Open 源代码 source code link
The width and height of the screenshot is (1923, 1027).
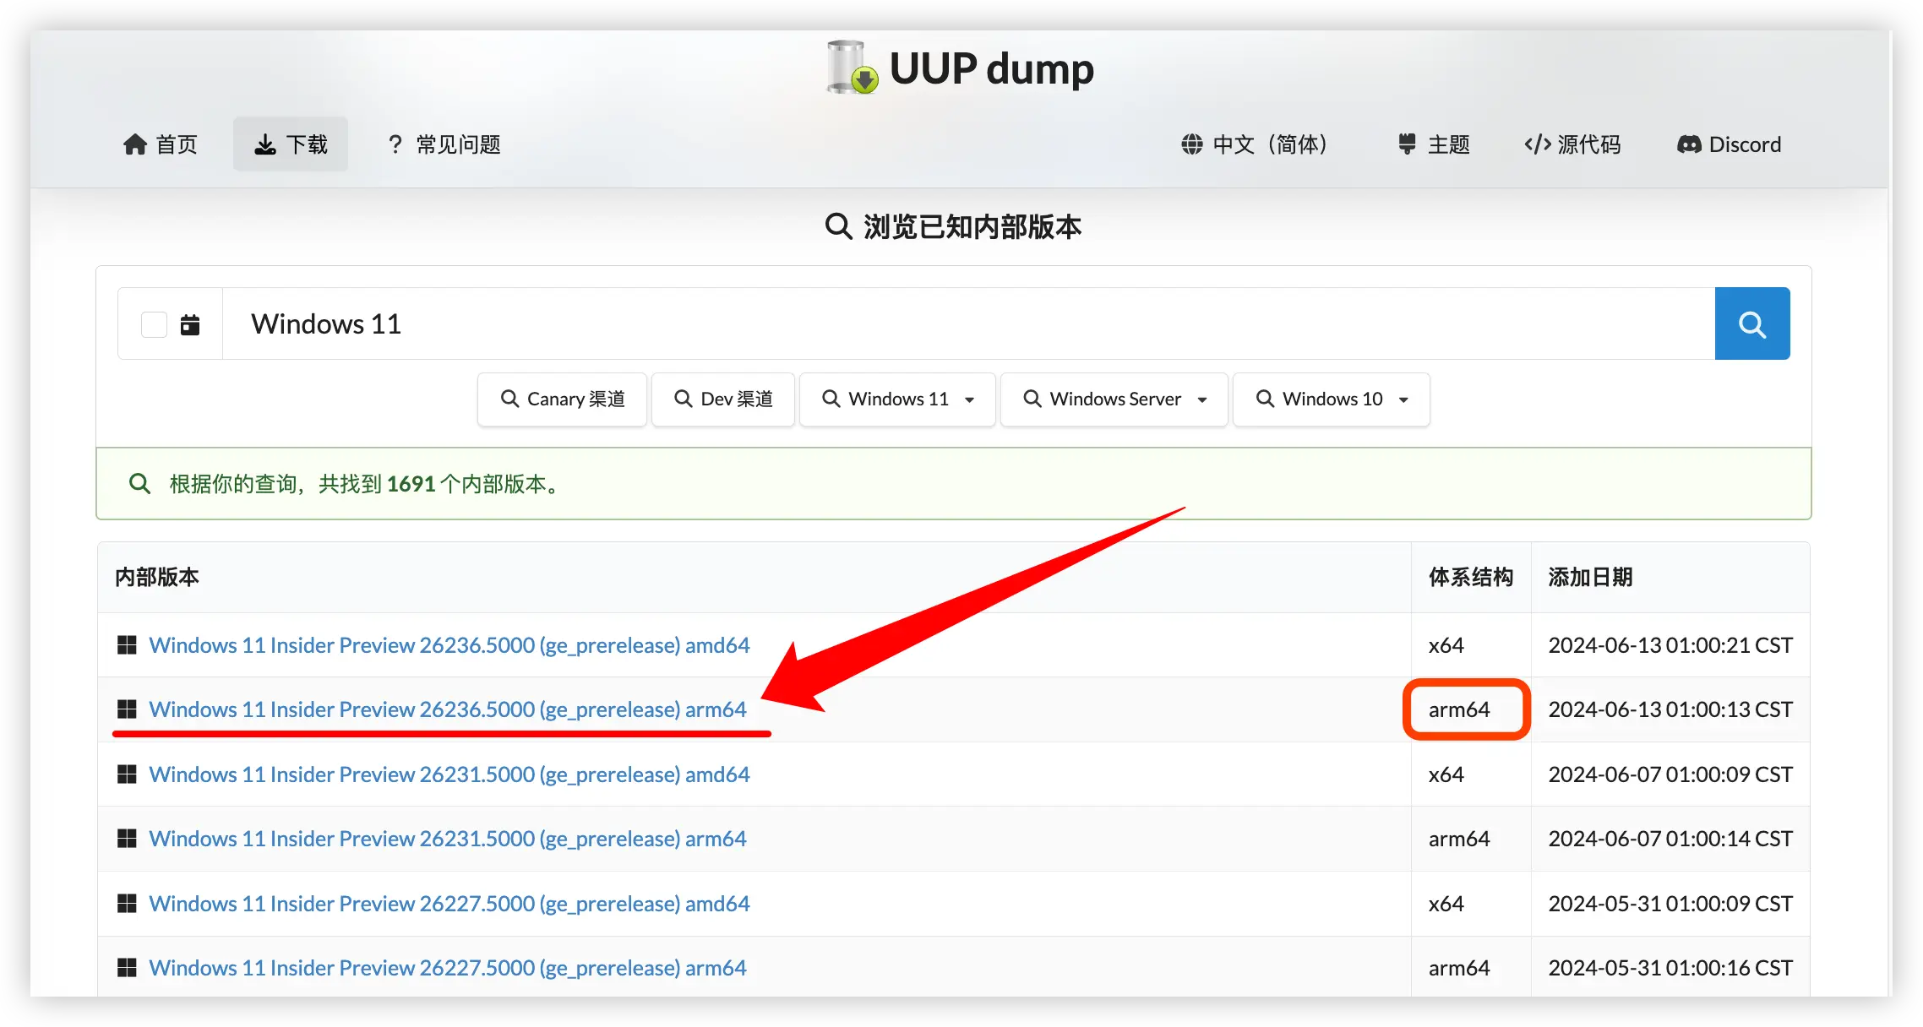(1572, 144)
